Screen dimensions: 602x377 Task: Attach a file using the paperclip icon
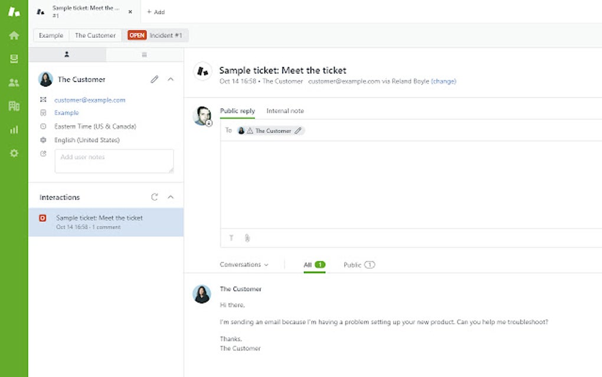click(247, 238)
